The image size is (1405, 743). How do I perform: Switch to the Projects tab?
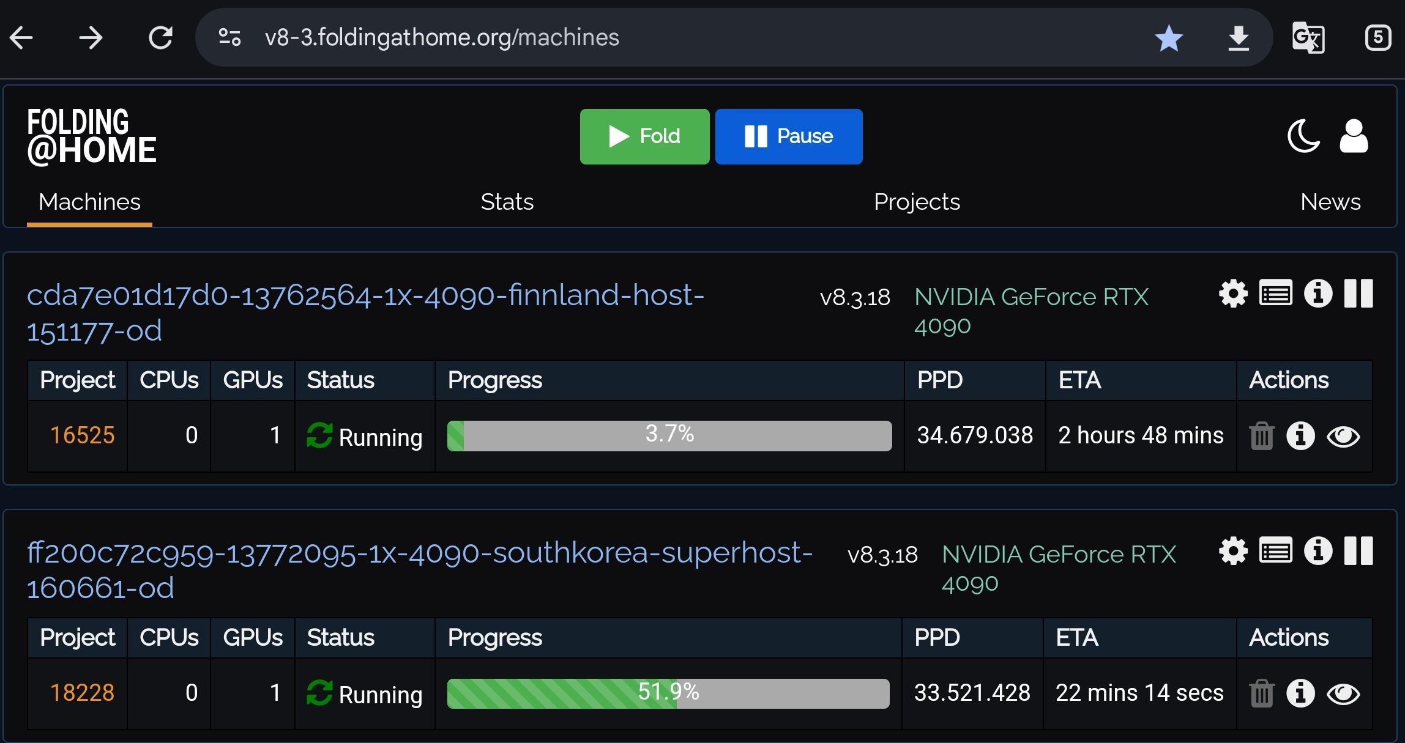tap(917, 202)
